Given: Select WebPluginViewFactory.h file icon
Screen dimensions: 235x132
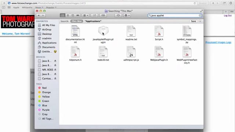Looking at the screenshot, I should coord(187,51).
